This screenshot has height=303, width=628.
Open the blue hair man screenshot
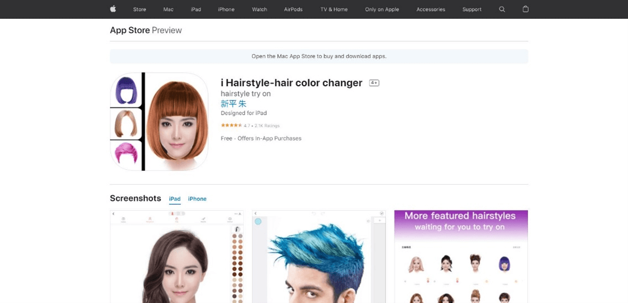coord(319,257)
